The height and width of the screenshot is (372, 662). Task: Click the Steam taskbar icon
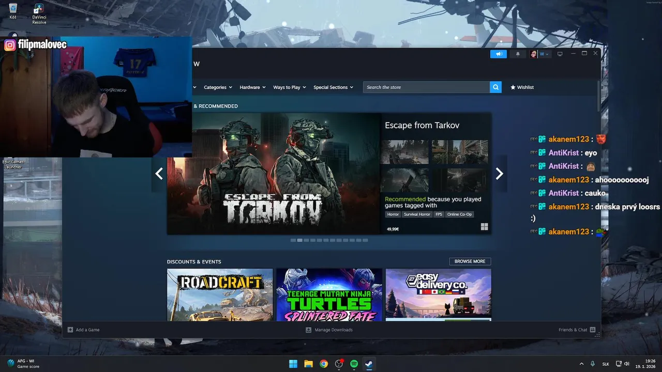[369, 364]
